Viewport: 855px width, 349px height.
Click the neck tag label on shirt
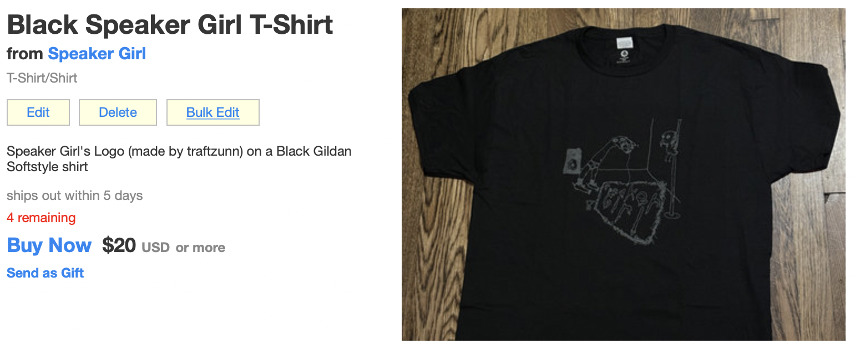pyautogui.click(x=624, y=43)
